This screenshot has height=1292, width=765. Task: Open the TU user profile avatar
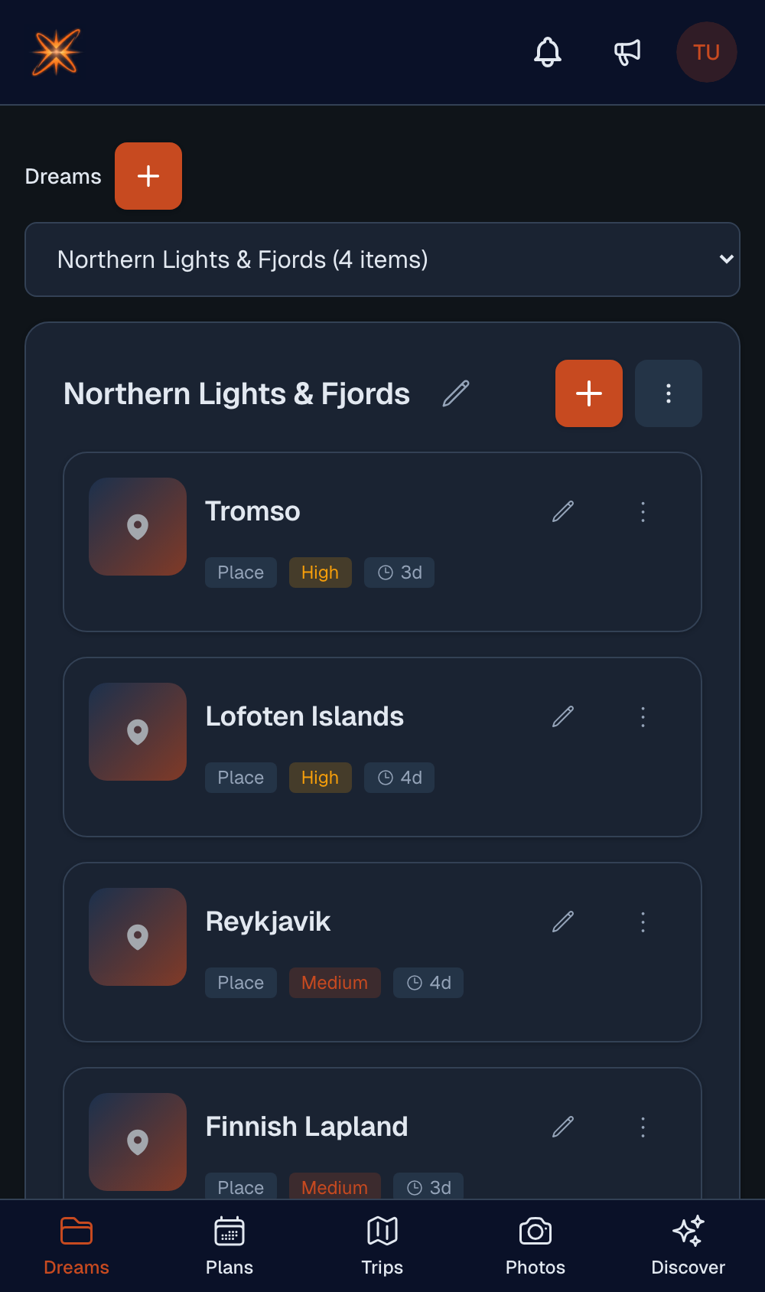(706, 52)
